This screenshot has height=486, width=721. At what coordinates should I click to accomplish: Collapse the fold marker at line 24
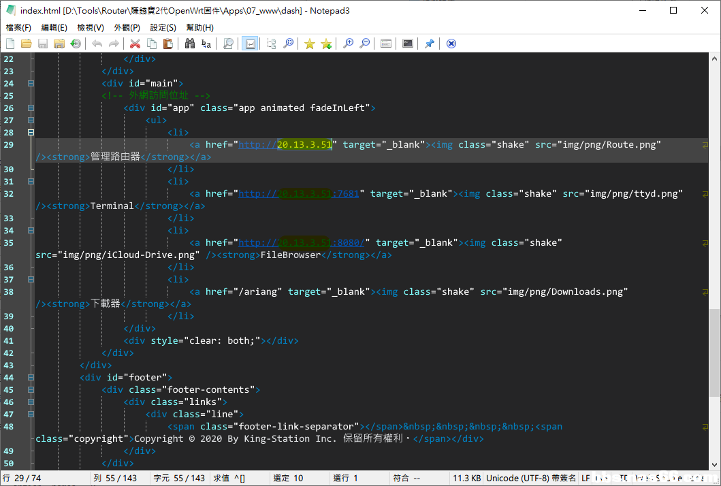click(x=31, y=84)
